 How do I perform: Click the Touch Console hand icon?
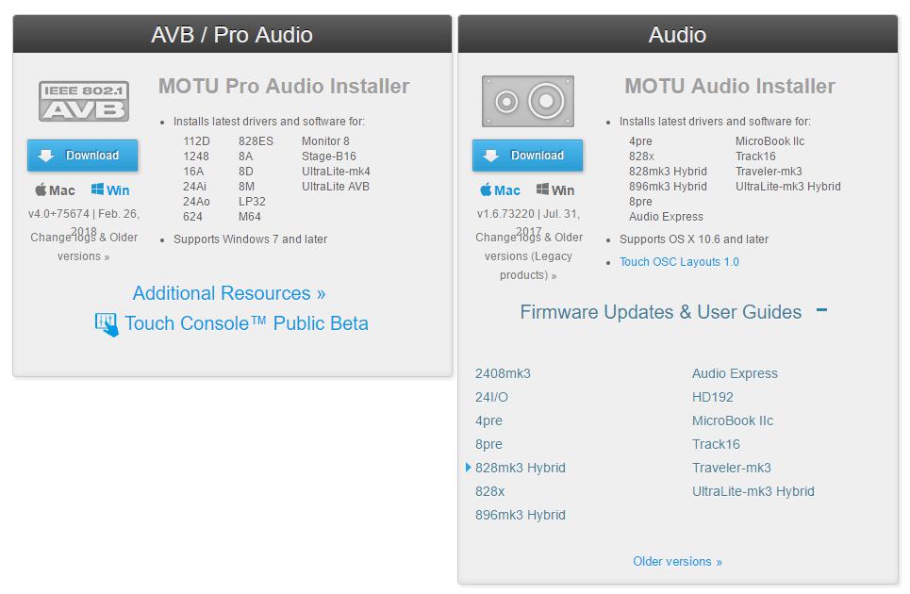pyautogui.click(x=107, y=324)
